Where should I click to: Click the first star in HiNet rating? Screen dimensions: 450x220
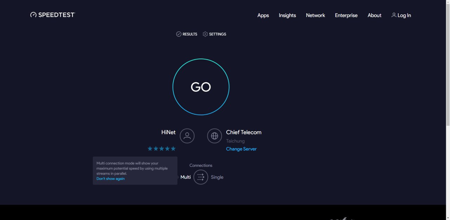(x=150, y=149)
